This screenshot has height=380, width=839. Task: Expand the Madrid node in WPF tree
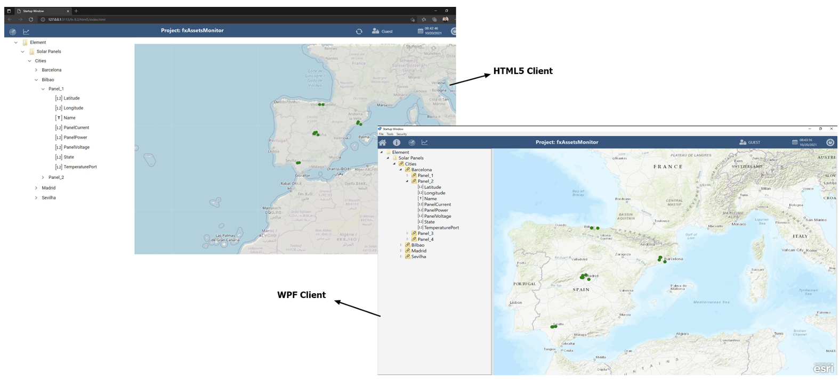pyautogui.click(x=401, y=251)
